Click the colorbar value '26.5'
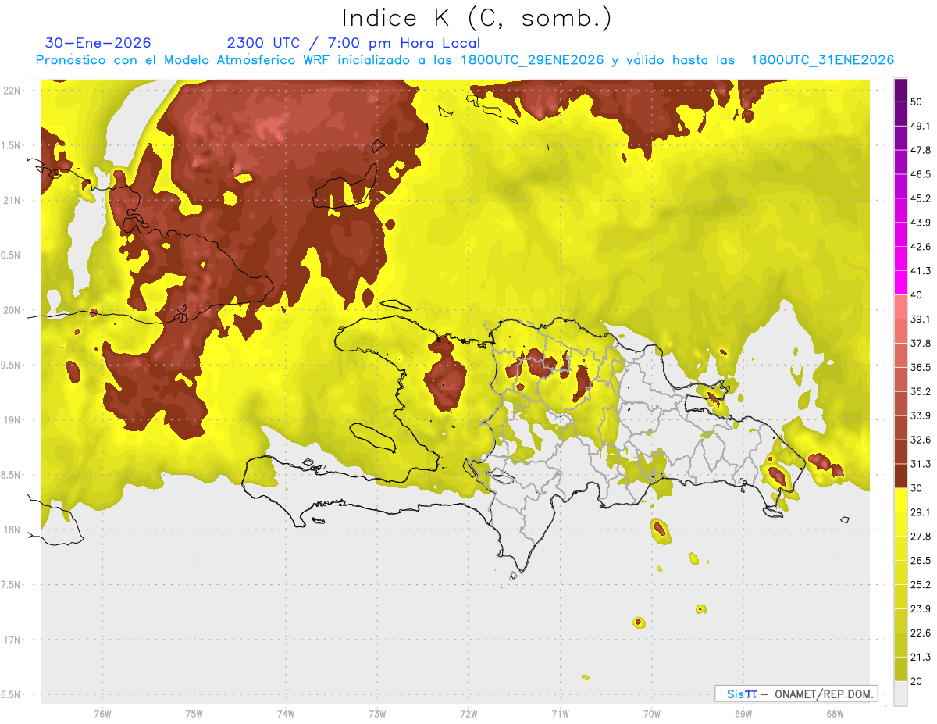Image resolution: width=937 pixels, height=724 pixels. [921, 561]
